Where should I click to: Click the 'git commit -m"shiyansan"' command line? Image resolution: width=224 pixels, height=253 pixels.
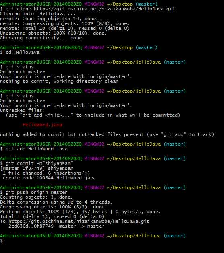tap(37, 163)
